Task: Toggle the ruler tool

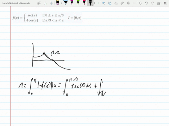Action: 122,3
